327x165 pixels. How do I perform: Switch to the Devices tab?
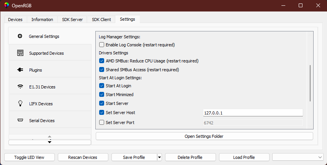pos(15,20)
